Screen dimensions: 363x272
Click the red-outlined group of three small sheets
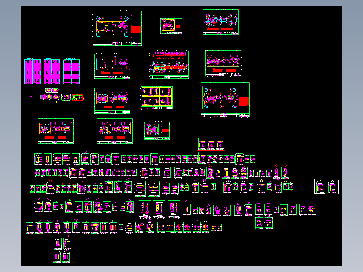pyautogui.click(x=211, y=144)
